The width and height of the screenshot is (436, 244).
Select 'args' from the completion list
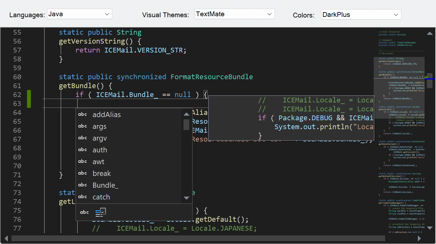(x=100, y=126)
